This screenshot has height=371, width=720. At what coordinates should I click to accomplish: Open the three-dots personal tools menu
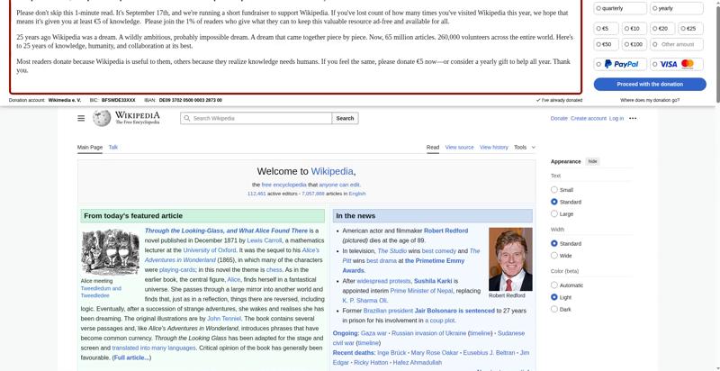pos(633,119)
